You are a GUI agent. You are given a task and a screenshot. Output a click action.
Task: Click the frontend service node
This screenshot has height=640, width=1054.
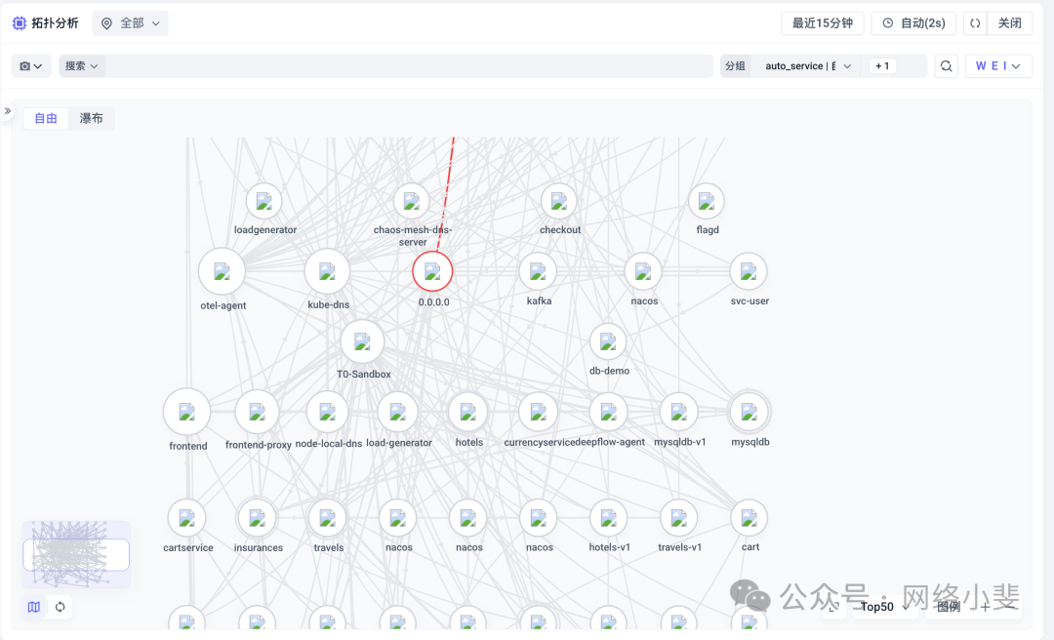tap(186, 412)
